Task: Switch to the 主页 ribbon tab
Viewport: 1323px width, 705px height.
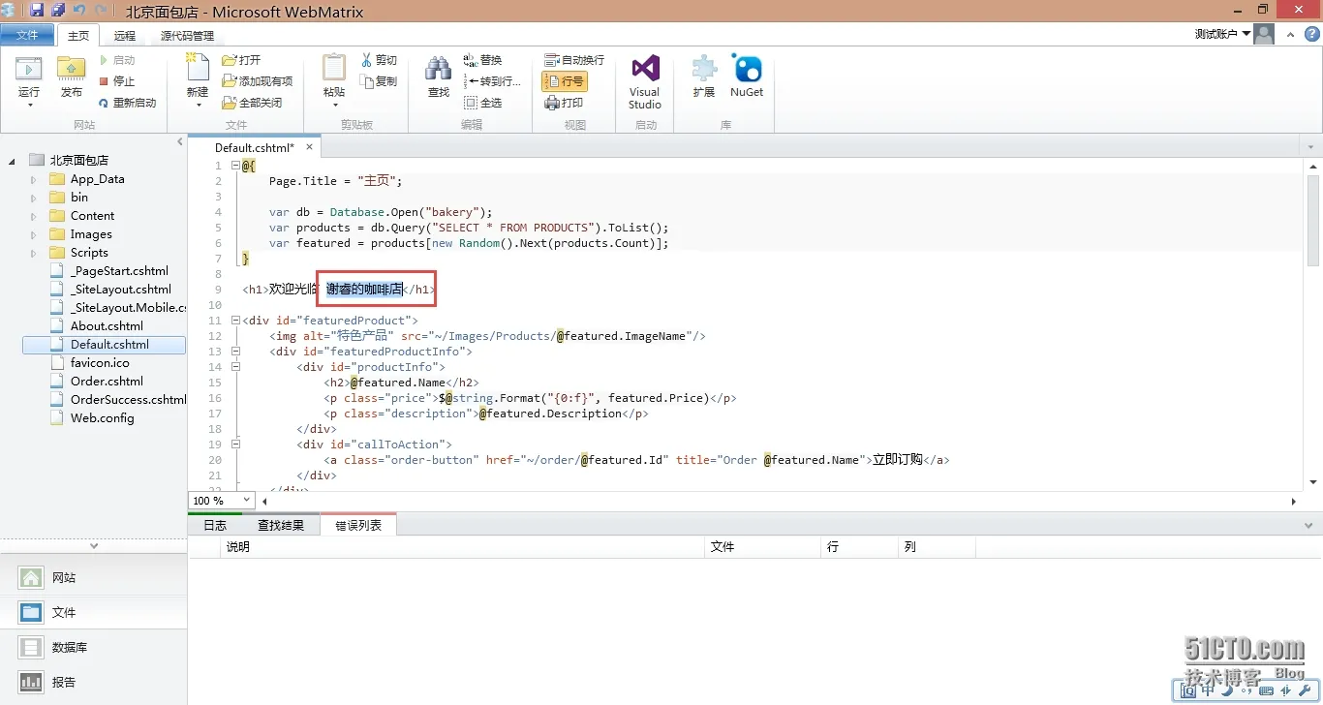Action: point(78,36)
